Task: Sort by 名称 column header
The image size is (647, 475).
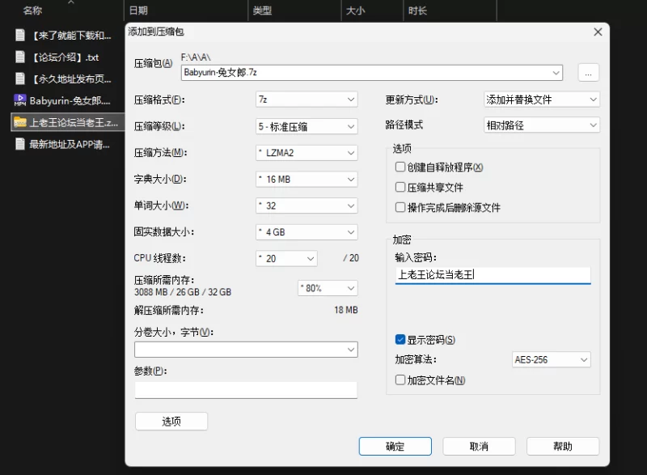Action: tap(32, 11)
